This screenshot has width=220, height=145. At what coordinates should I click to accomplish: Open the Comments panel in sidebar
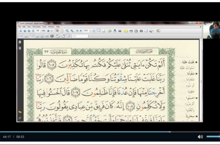20,112
